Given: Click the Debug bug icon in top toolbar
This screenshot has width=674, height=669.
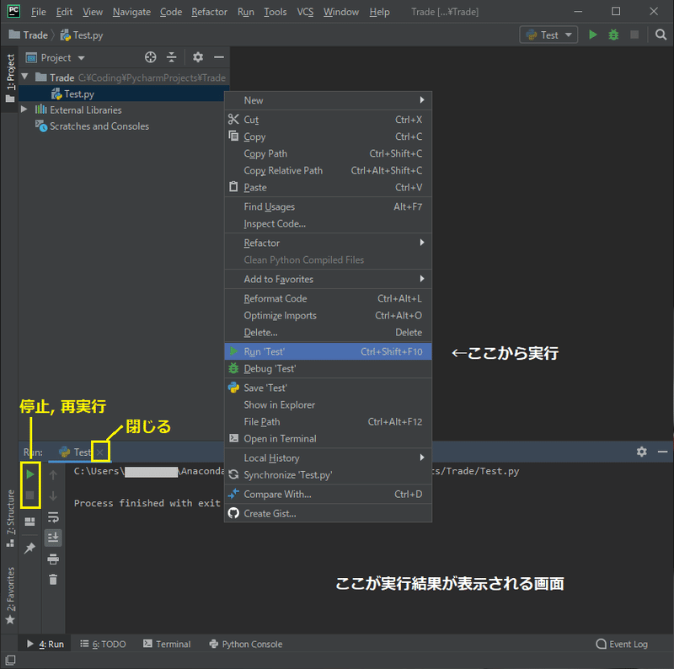Looking at the screenshot, I should click(613, 35).
